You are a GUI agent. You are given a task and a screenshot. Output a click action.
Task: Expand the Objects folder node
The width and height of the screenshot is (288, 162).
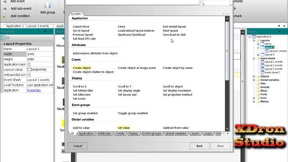click(254, 76)
